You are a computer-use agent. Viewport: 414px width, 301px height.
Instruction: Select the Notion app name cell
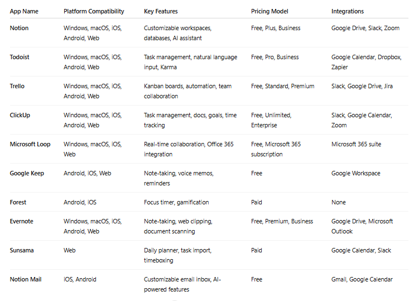point(19,28)
